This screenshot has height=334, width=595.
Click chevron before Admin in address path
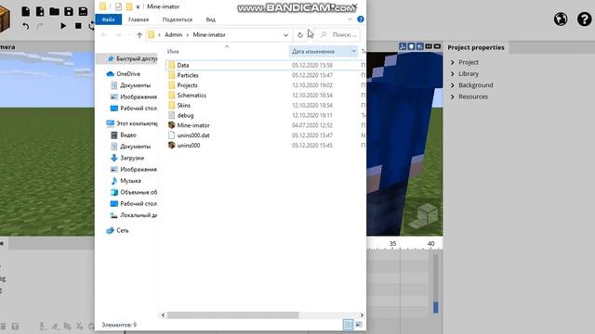pyautogui.click(x=159, y=35)
